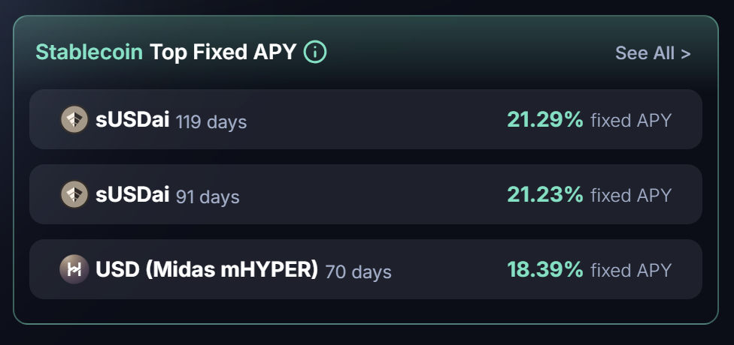Select the sUSDai name in the 91 days row

(132, 194)
